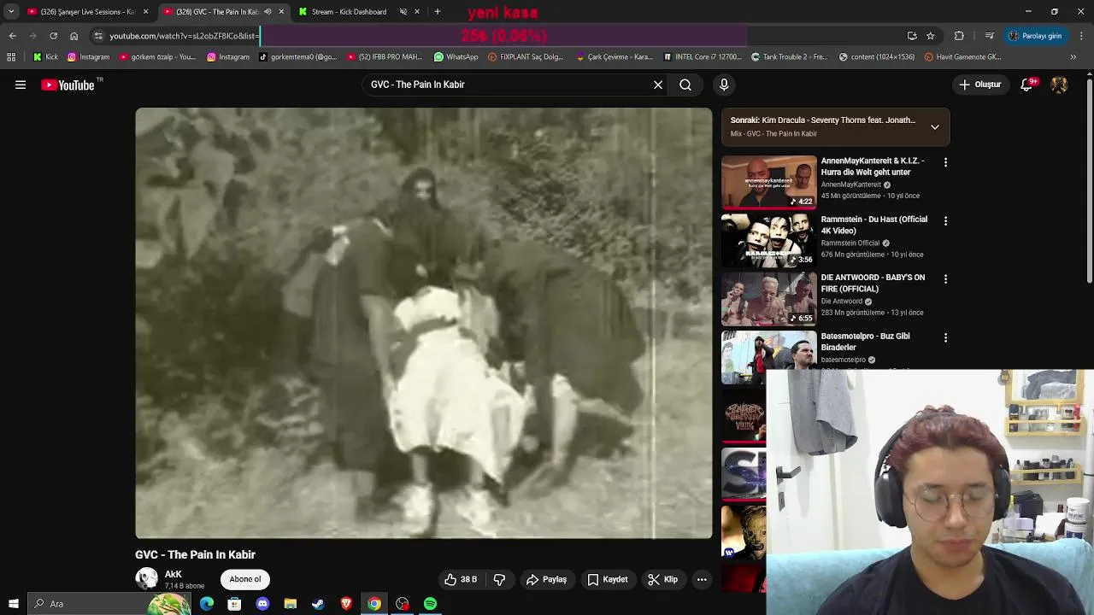Viewport: 1094px width, 615px height.
Task: Click the Windows taskbar Ara search box
Action: tap(109, 604)
